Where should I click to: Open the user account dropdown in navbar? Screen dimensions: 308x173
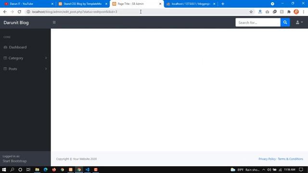pos(299,23)
